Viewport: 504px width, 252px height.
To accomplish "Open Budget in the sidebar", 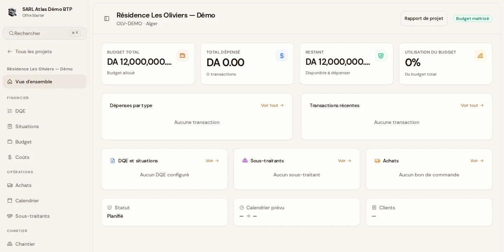I will coord(44,142).
